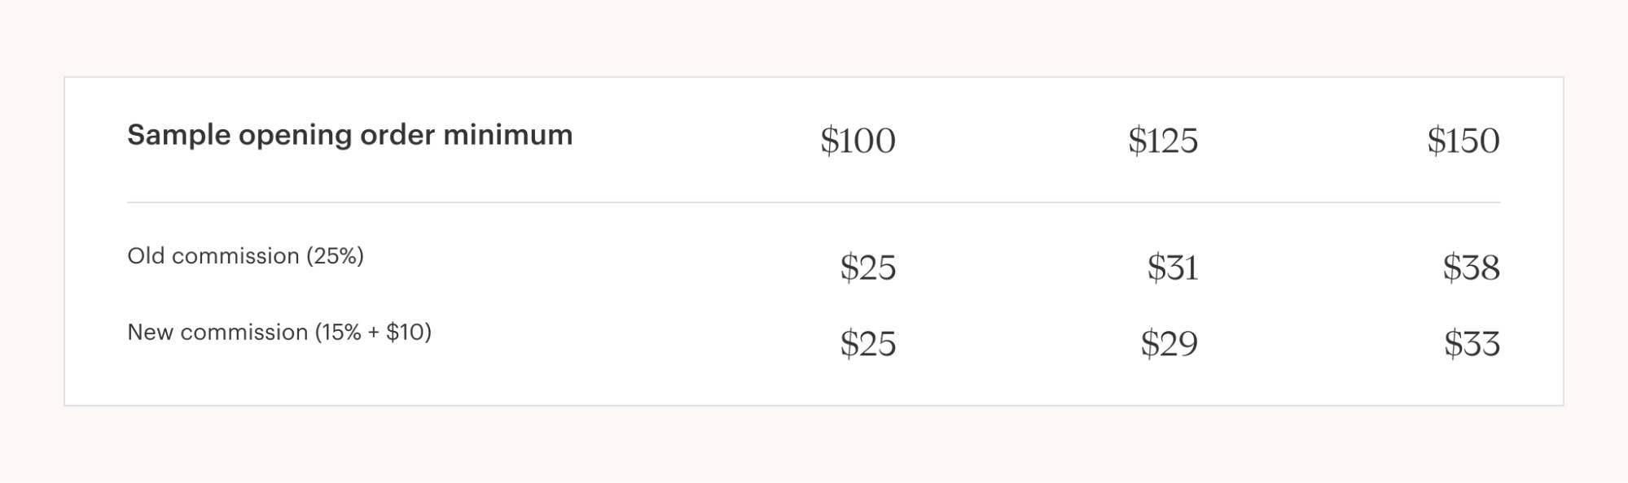Click the "Sample opening order minimum" heading
Image resolution: width=1628 pixels, height=483 pixels.
(x=350, y=135)
